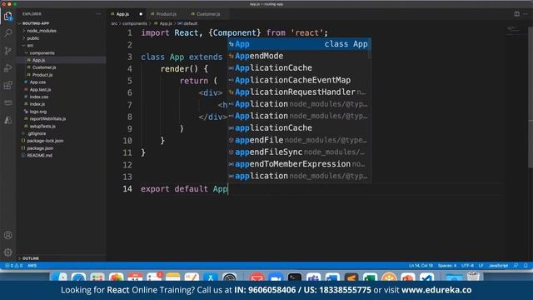
Task: Open Customer.js in the explorer tree
Action: tap(61, 67)
